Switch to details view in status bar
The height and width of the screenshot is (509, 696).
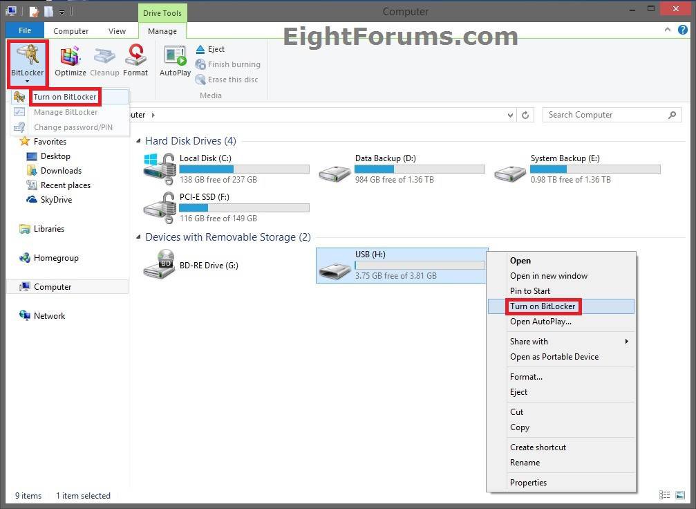(x=666, y=495)
